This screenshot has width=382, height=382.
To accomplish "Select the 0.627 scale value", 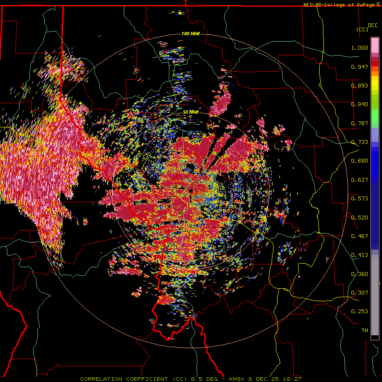I will point(360,180).
